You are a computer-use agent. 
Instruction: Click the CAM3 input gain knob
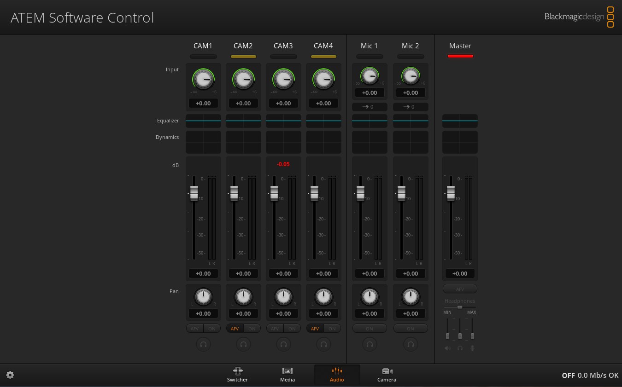click(283, 79)
